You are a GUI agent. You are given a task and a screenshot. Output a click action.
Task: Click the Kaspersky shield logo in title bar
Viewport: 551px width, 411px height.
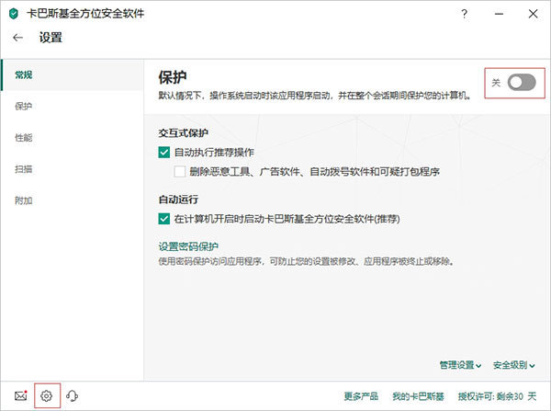(14, 14)
